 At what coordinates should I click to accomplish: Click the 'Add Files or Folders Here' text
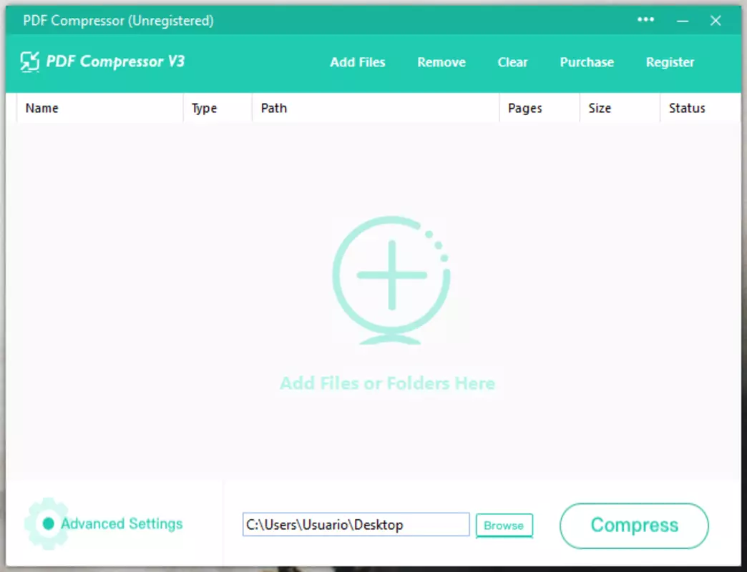click(387, 383)
